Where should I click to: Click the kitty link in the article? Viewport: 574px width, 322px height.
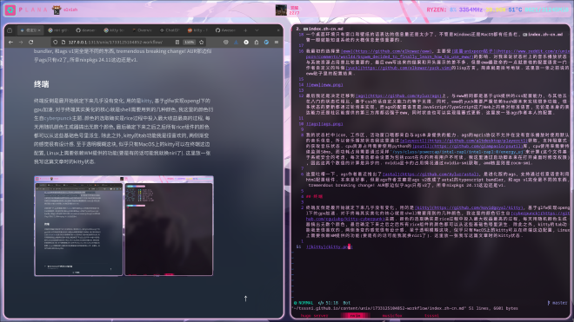pyautogui.click(x=146, y=101)
